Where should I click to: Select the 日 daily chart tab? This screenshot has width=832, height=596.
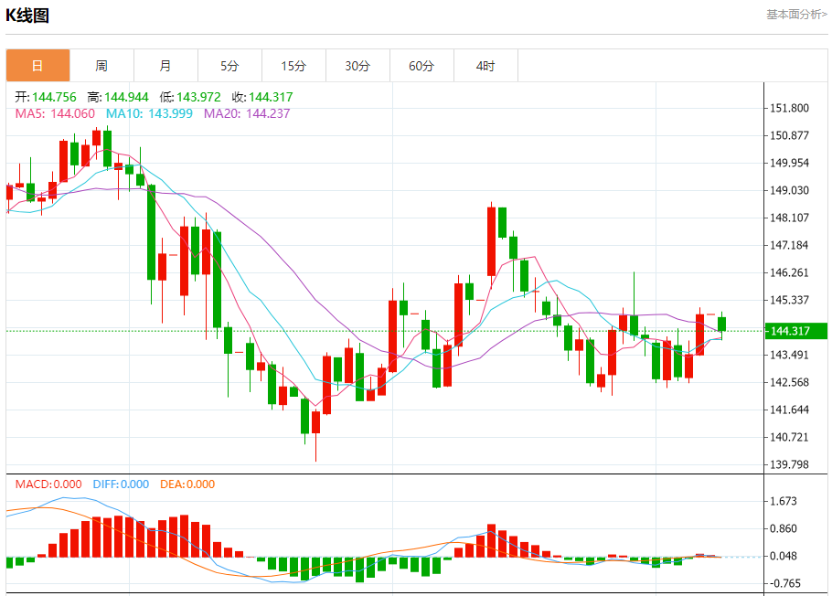[x=37, y=66]
